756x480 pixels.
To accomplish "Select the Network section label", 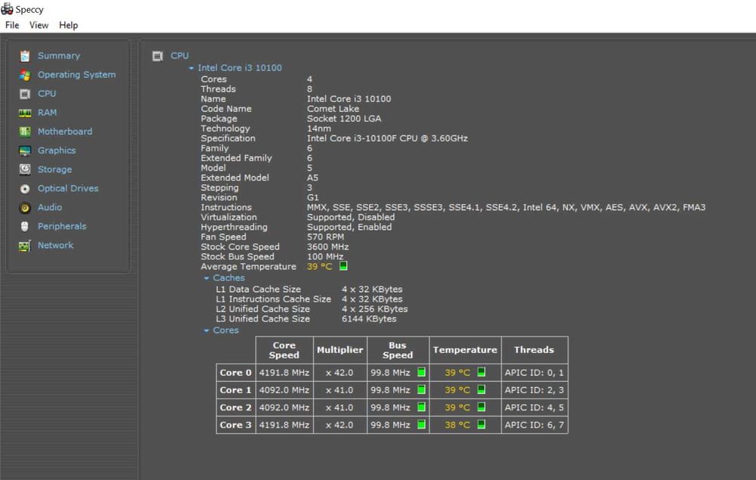I will pyautogui.click(x=56, y=246).
